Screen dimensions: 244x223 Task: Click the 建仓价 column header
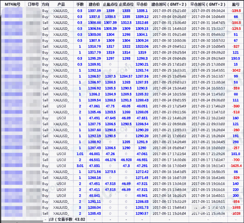click(x=94, y=4)
